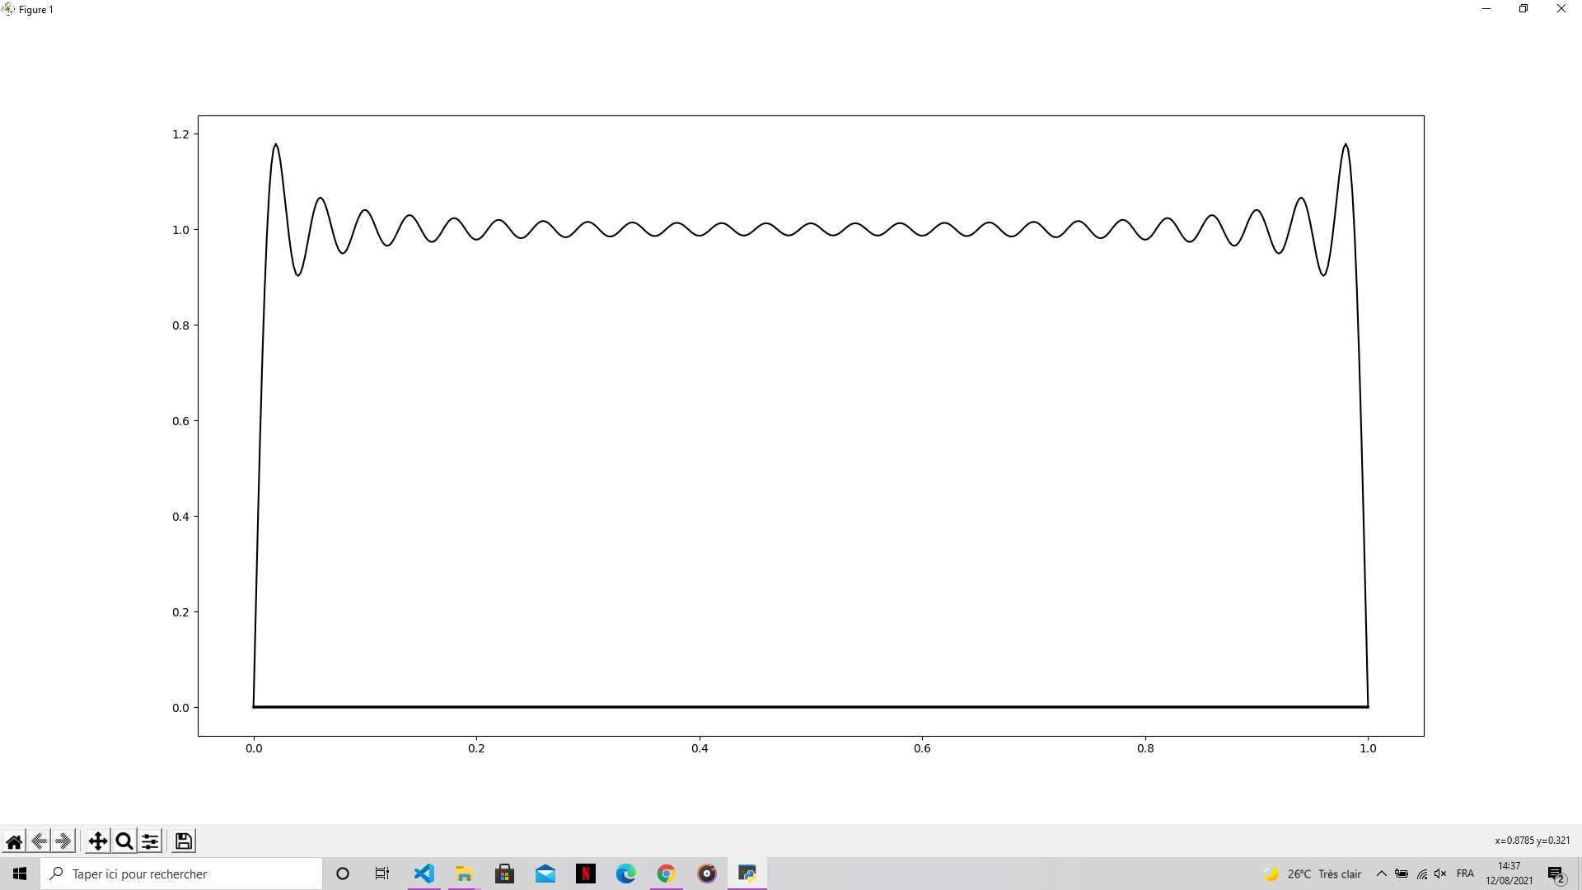Open notification center with 2 notifications
Viewport: 1582px width, 890px height.
1556,874
